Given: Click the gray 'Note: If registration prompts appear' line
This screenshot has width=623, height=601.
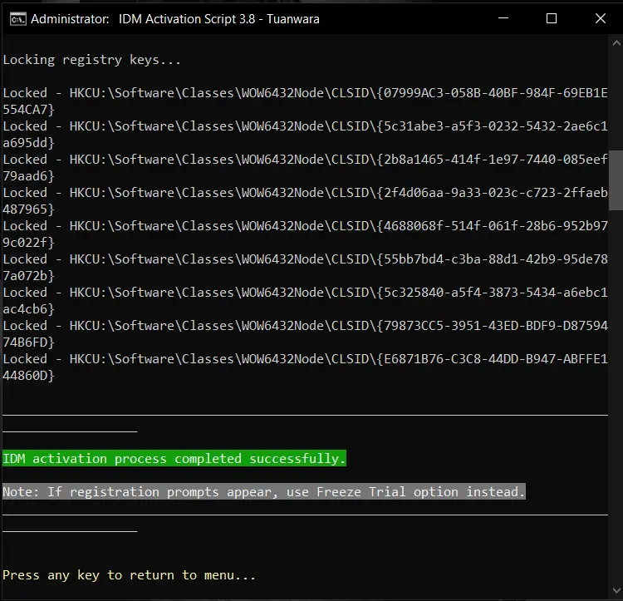Looking at the screenshot, I should pyautogui.click(x=264, y=492).
